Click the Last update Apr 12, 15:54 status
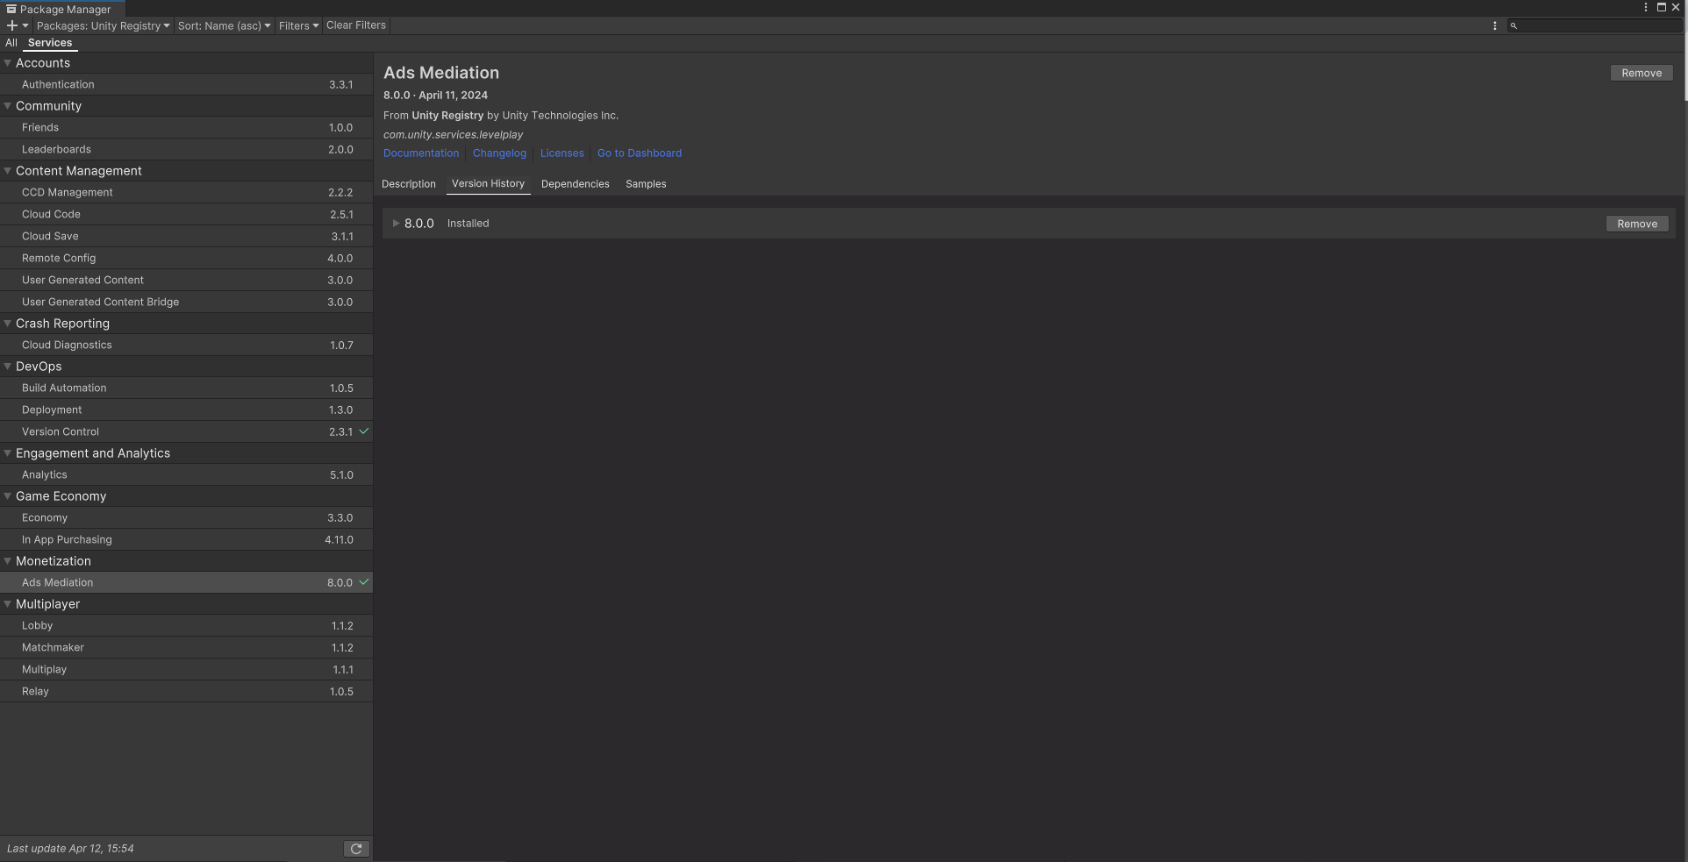1688x862 pixels. click(70, 849)
